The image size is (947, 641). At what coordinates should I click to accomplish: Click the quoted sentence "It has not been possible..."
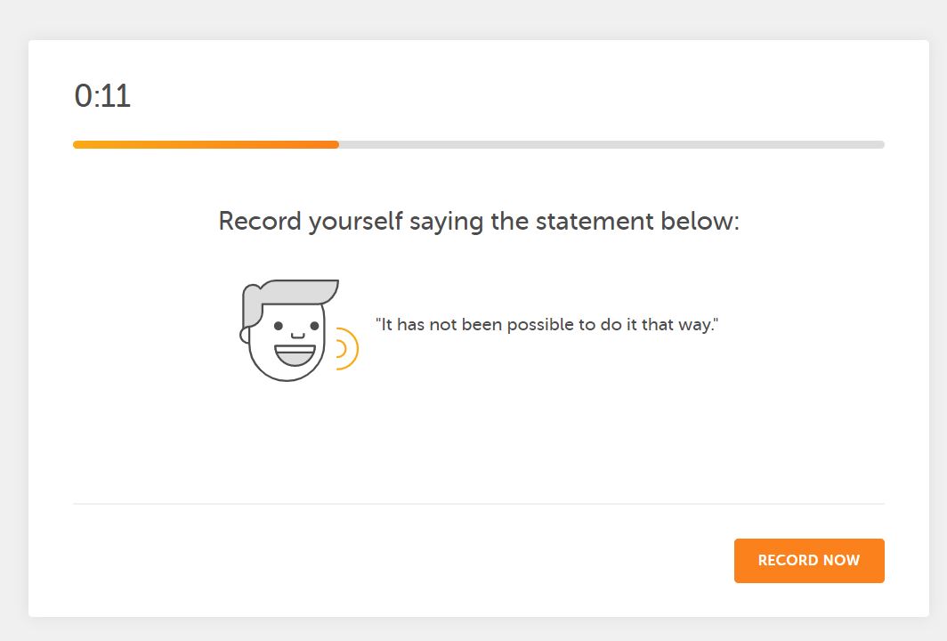(546, 325)
